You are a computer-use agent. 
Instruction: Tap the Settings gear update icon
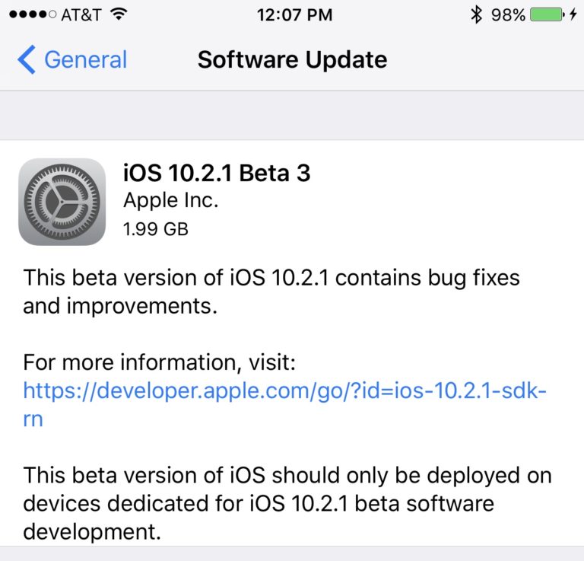coord(62,202)
